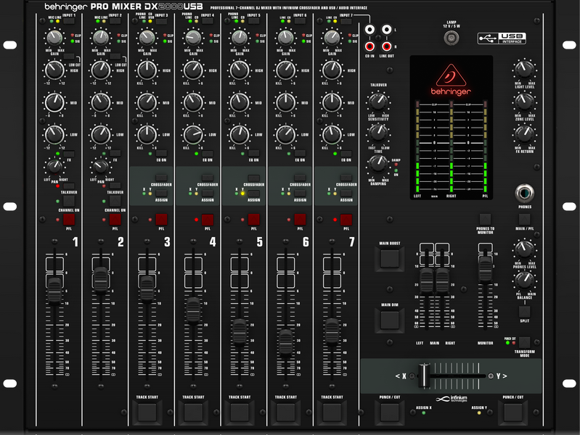Click the Lamp 12V connector socket
The image size is (580, 435).
[x=452, y=38]
